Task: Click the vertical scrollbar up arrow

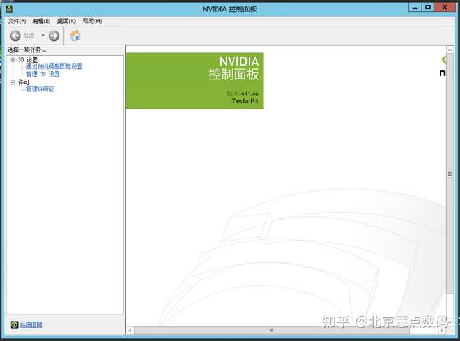Action: [450, 50]
